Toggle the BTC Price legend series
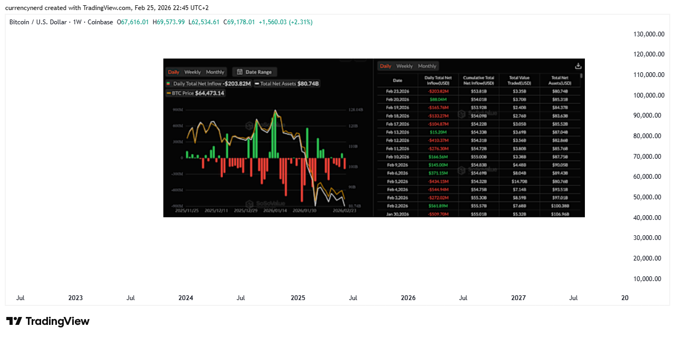This screenshot has height=337, width=675. (x=195, y=93)
